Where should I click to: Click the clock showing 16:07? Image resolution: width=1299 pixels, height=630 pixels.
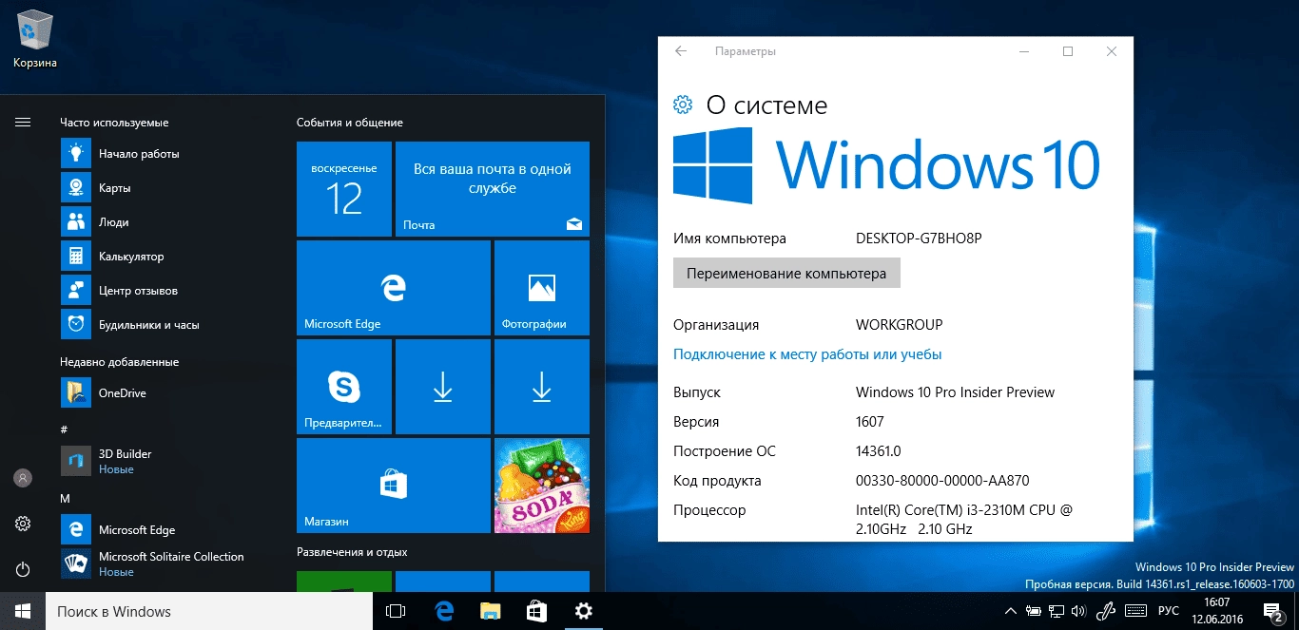point(1217,611)
